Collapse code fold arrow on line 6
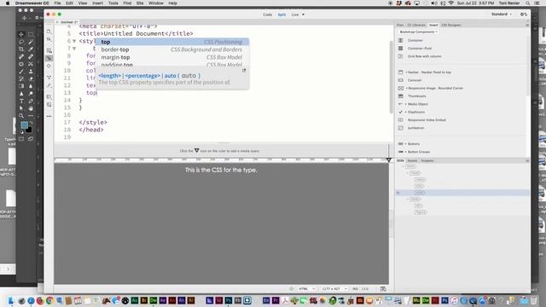The image size is (546, 307). (74, 41)
